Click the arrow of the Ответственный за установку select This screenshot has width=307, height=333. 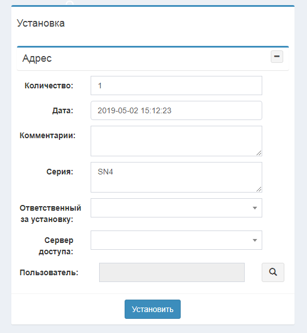[255, 208]
